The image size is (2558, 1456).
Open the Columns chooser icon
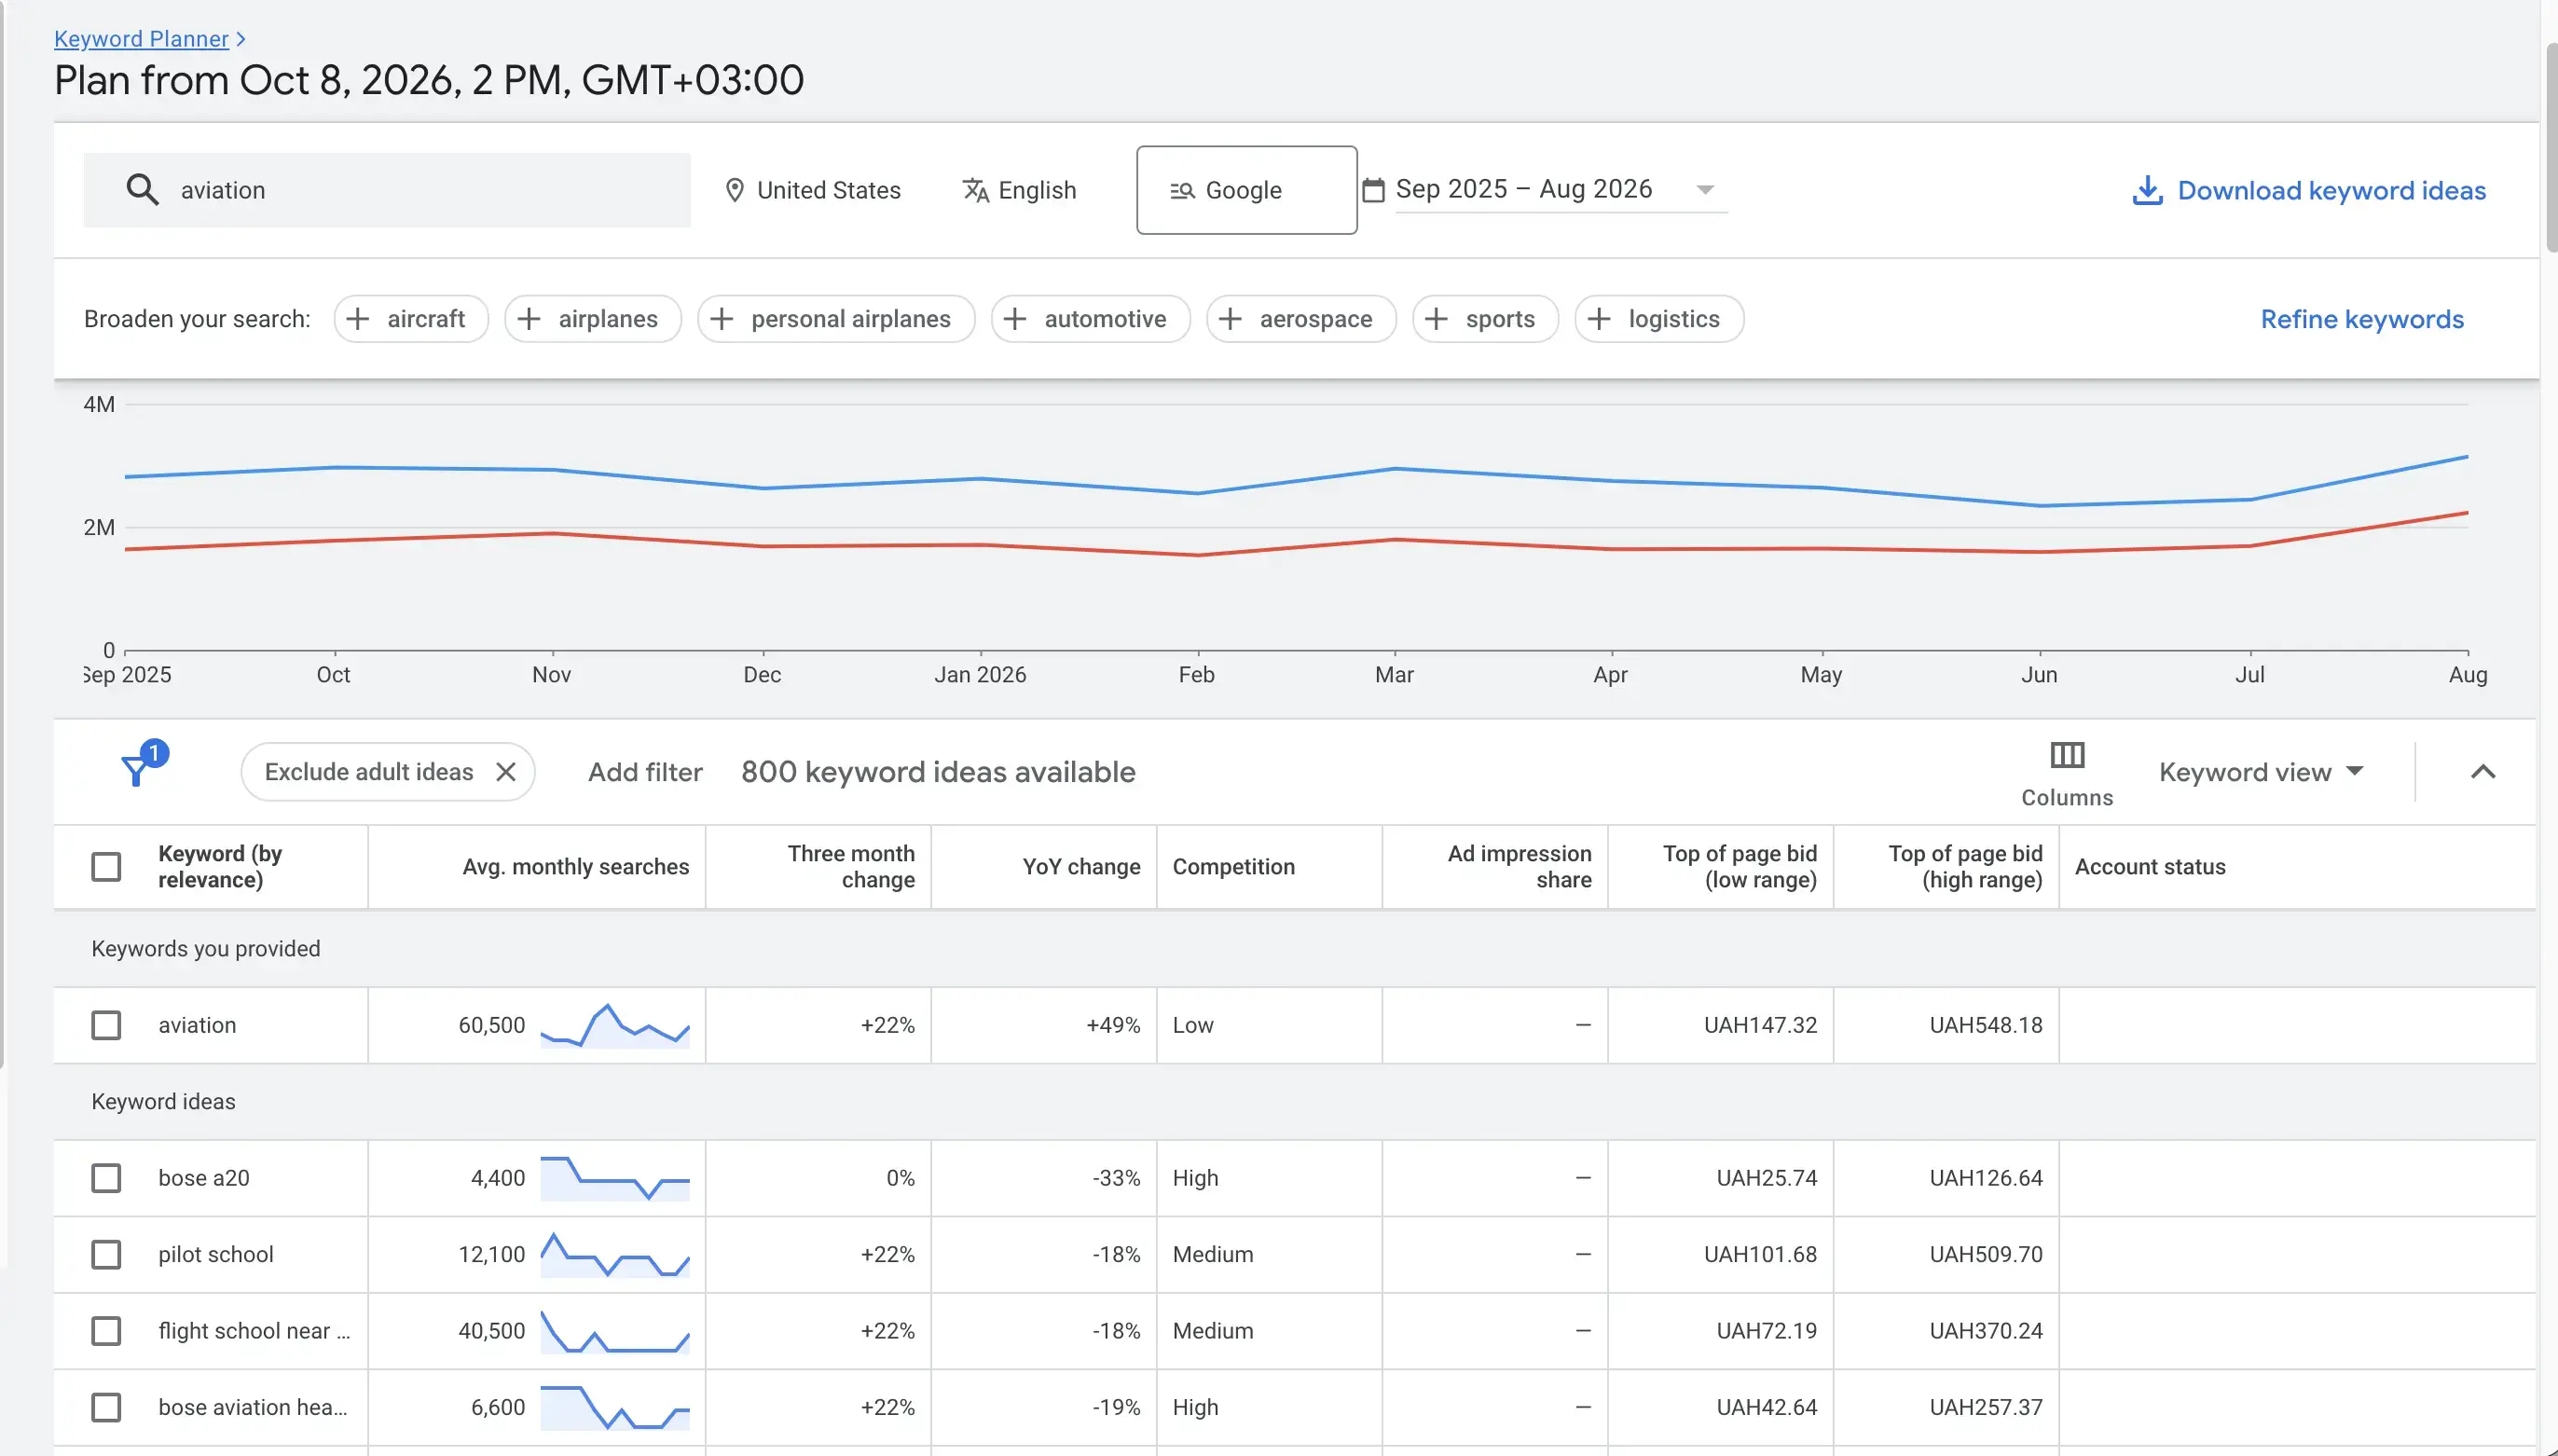click(2067, 755)
